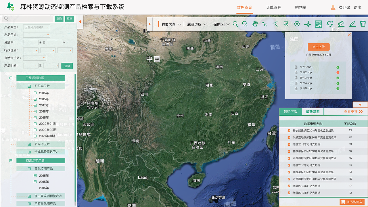
Task: Expand the 多光谱卫片 tree node
Action: pos(29,144)
